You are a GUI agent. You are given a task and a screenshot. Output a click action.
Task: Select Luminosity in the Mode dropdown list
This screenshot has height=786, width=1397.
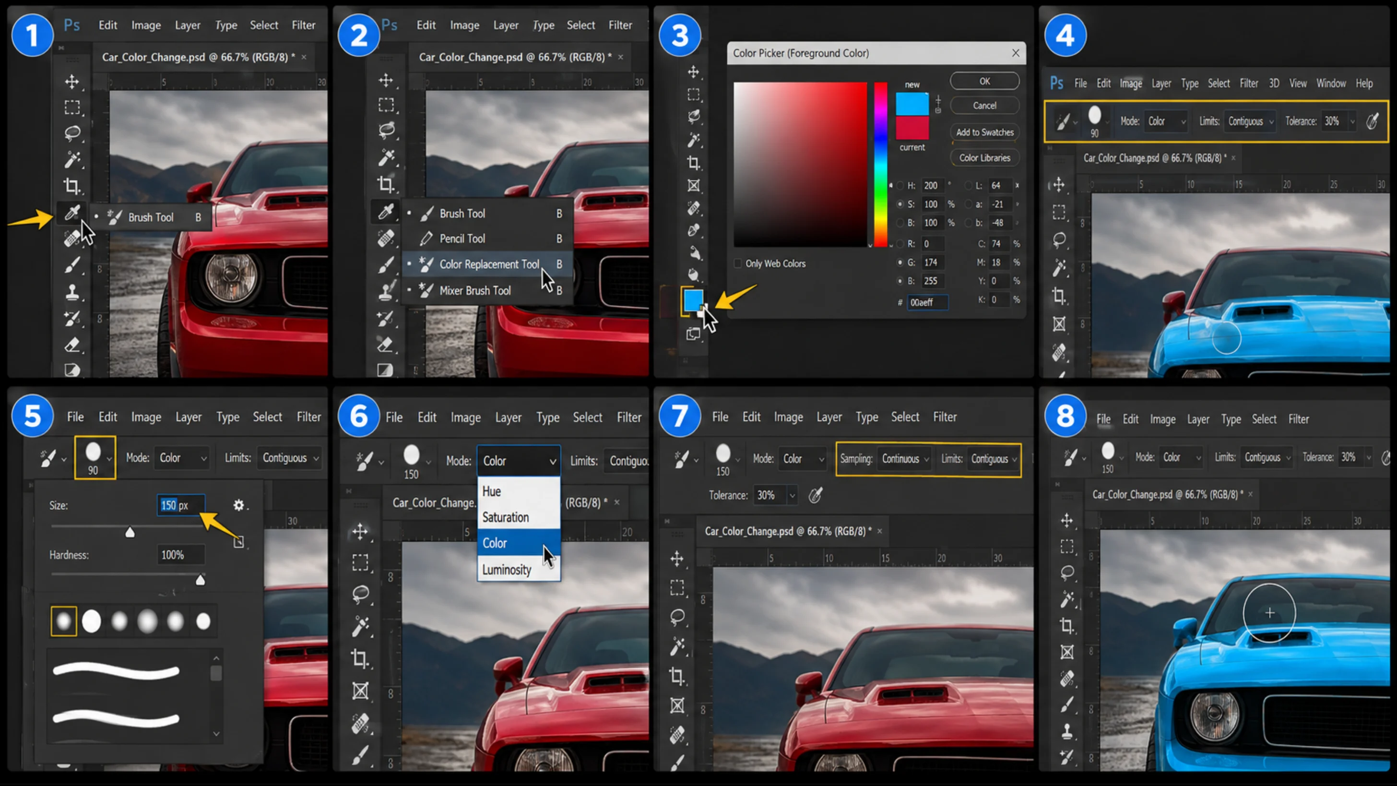[519, 570]
